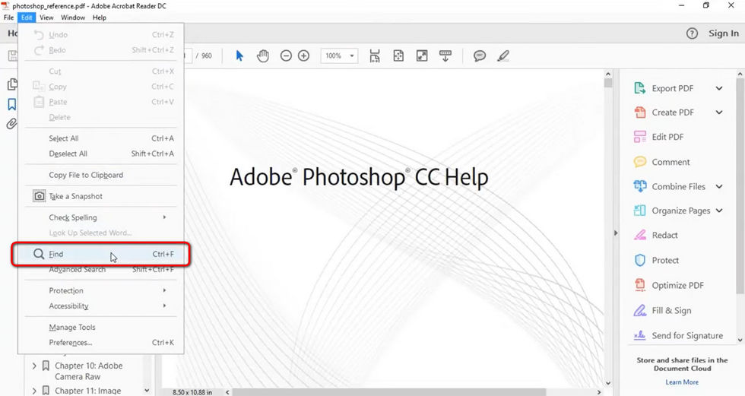Expand the Create PDF chevron
The image size is (745, 396).
[x=719, y=112]
